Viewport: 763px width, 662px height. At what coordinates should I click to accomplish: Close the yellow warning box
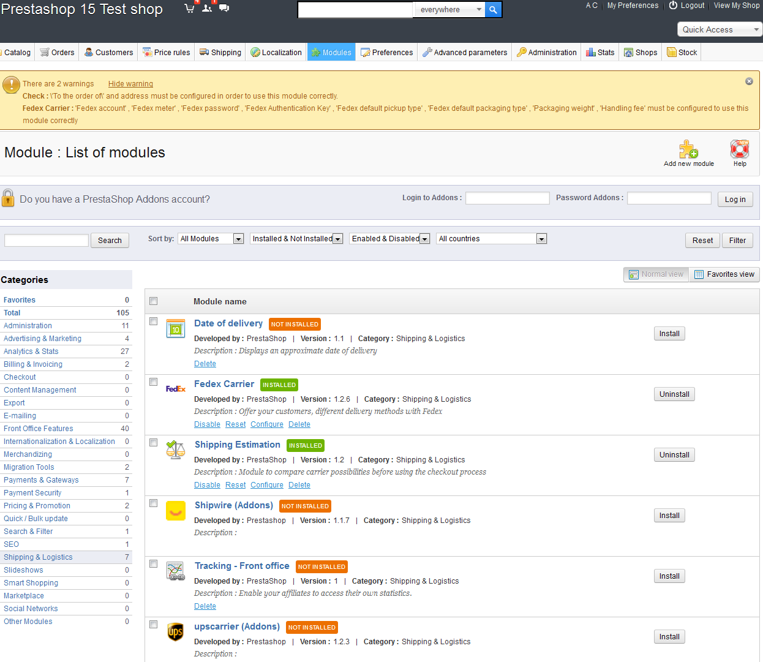pyautogui.click(x=749, y=81)
